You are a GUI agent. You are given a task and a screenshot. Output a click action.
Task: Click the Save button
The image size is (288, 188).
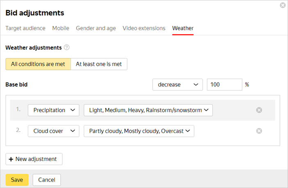click(x=17, y=180)
